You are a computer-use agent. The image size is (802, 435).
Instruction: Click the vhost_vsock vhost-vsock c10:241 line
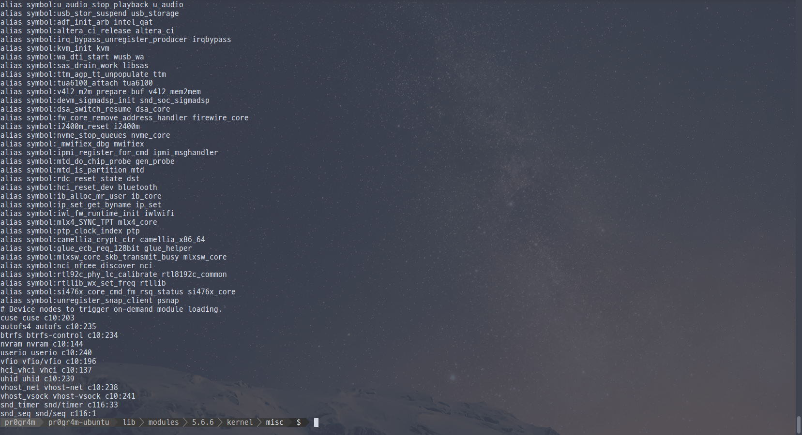[68, 396]
